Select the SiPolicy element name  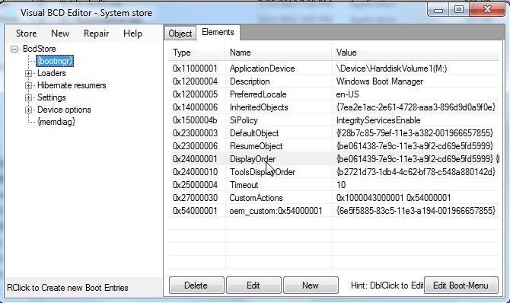coord(244,120)
